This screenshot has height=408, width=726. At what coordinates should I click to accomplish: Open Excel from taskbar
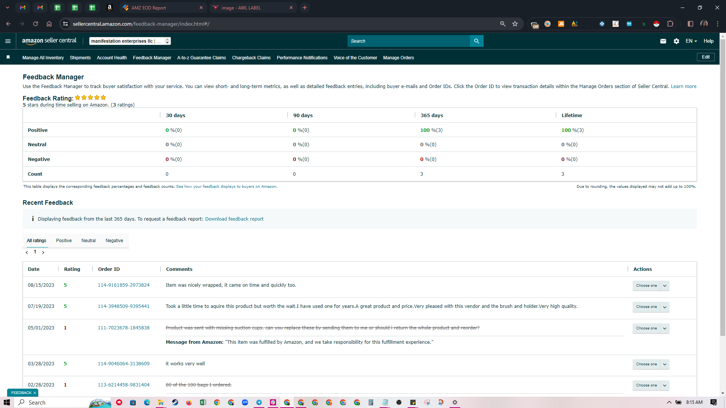[x=203, y=402]
